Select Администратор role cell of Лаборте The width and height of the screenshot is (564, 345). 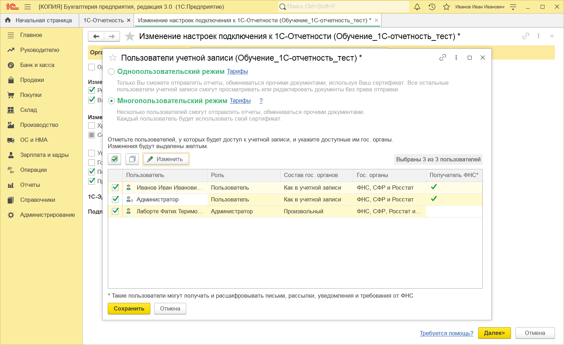(244, 211)
